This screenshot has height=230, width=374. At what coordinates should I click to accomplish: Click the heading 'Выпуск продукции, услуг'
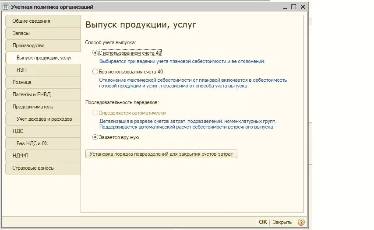(141, 25)
